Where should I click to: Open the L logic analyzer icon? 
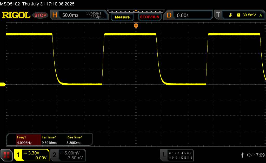click(x=164, y=155)
